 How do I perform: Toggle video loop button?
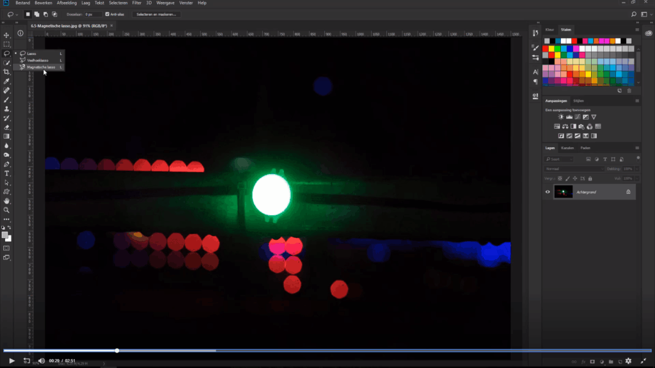pos(27,360)
